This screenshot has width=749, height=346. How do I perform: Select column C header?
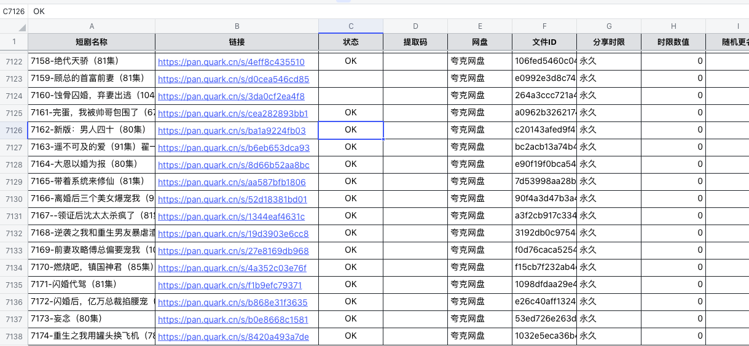coord(351,26)
